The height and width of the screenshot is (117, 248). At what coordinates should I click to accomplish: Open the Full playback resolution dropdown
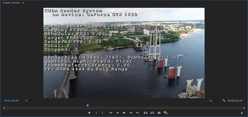click(x=214, y=101)
